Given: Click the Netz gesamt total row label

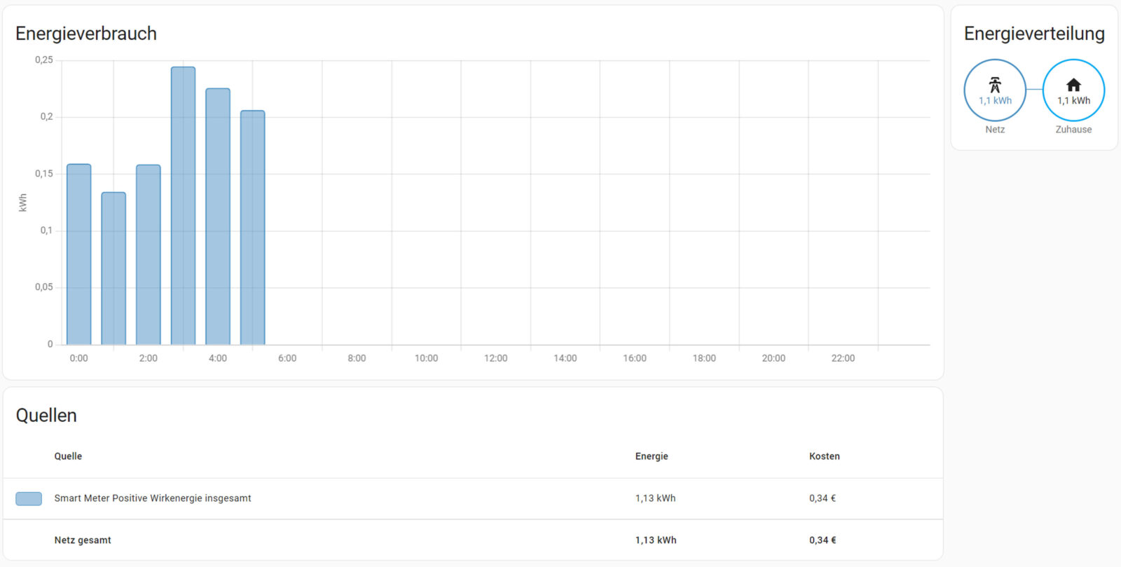Looking at the screenshot, I should pyautogui.click(x=83, y=540).
